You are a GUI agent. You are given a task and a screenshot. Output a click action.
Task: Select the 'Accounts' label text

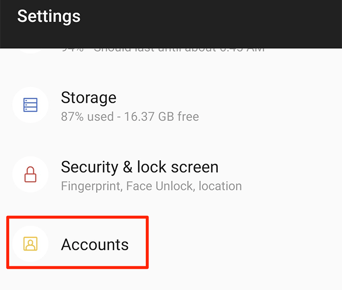(95, 245)
